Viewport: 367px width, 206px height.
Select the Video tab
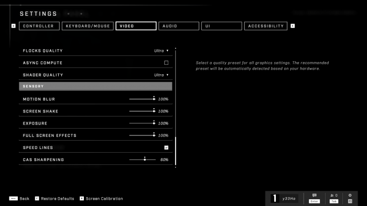pos(136,26)
